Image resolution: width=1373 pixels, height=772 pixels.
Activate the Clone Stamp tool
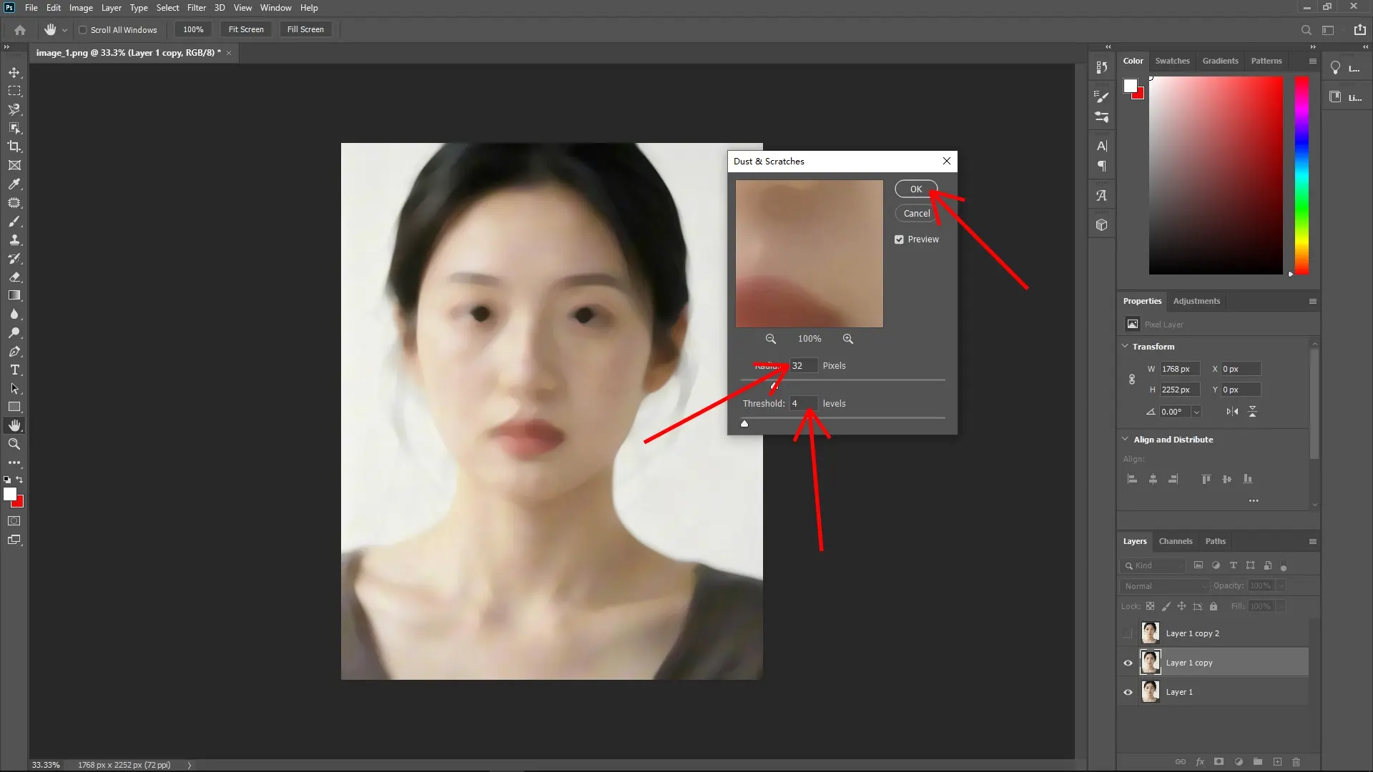[x=14, y=240]
